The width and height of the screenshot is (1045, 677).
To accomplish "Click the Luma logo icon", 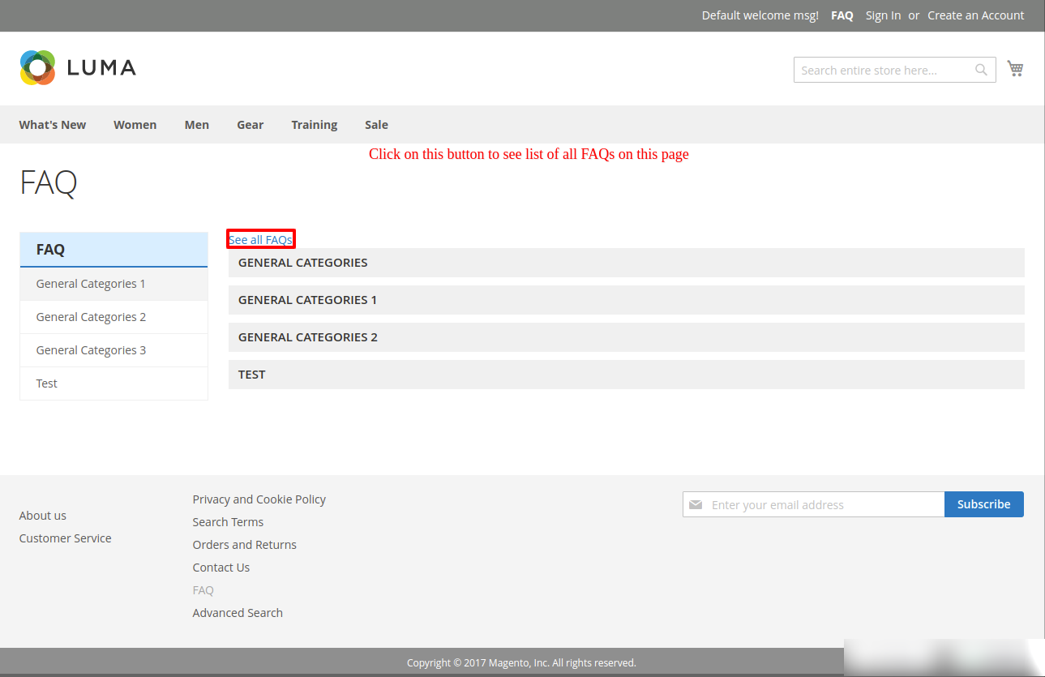I will 37,67.
